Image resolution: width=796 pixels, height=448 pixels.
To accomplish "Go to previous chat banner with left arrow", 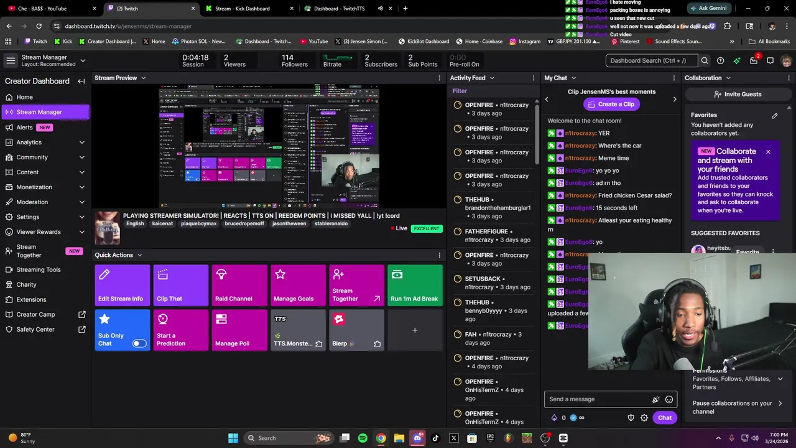I will point(547,100).
